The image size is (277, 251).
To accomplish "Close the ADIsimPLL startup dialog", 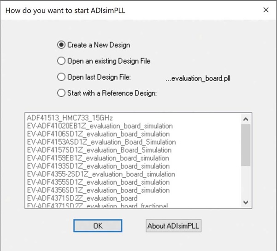I will [x=265, y=10].
